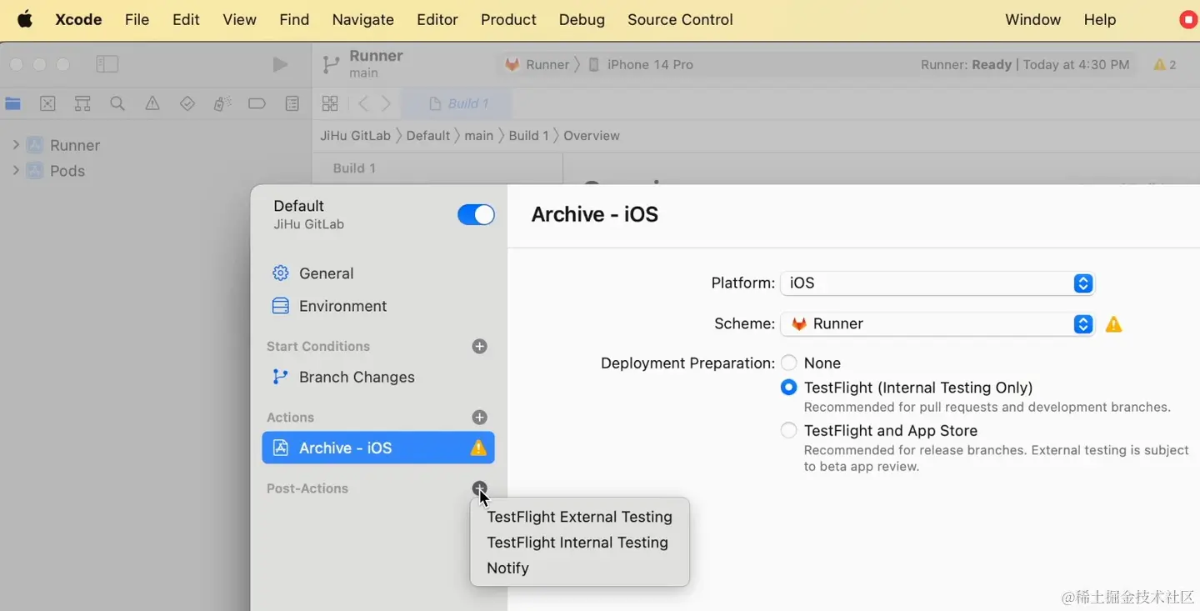Show the Issue navigator warning triangle
The image size is (1200, 611).
pyautogui.click(x=152, y=103)
